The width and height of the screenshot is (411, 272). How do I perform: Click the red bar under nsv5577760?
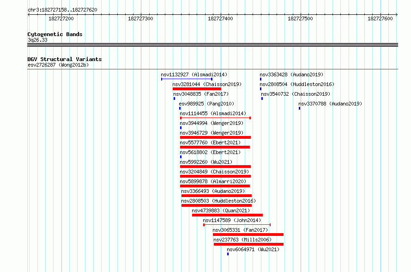coord(215,147)
